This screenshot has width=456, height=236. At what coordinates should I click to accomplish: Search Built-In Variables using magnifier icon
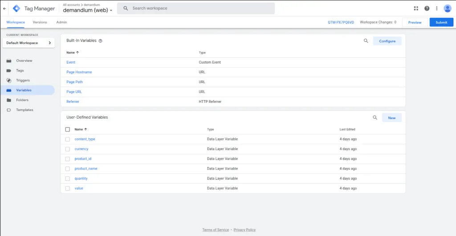pyautogui.click(x=366, y=41)
